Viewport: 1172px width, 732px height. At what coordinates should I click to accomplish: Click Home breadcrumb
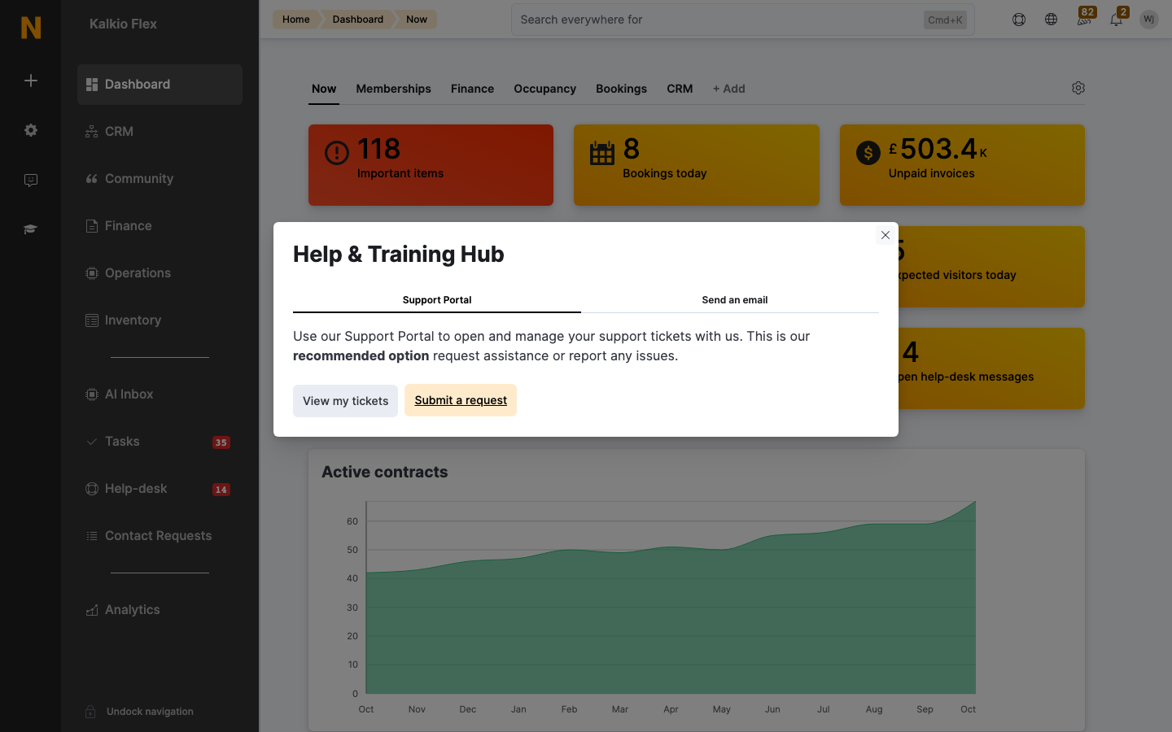pos(295,20)
